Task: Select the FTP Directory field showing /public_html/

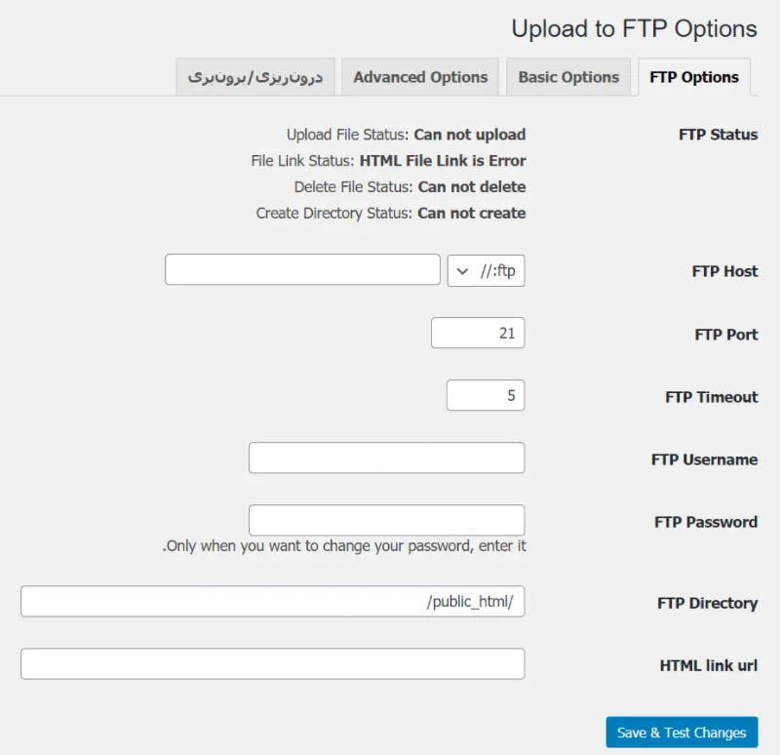Action: [273, 601]
